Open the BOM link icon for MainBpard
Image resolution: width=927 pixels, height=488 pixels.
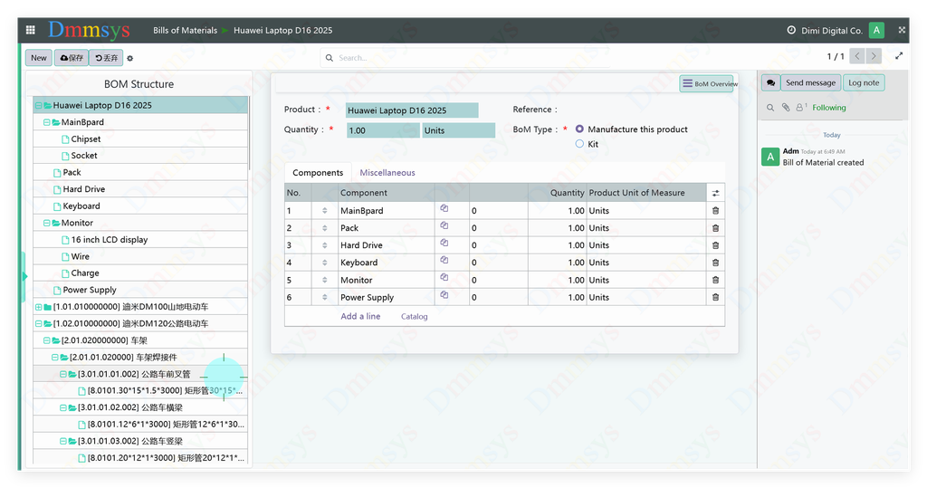(444, 208)
